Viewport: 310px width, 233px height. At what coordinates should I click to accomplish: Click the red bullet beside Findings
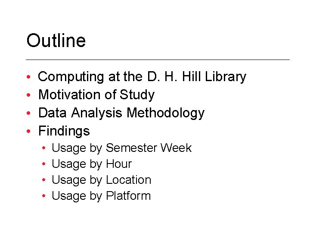28,131
